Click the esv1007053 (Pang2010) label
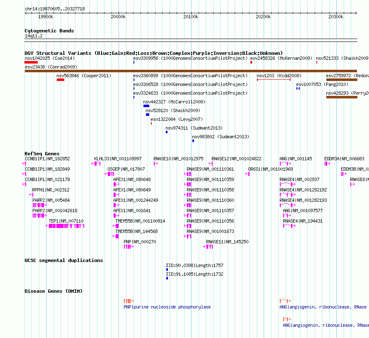This screenshot has height=338, width=369. [x=322, y=84]
